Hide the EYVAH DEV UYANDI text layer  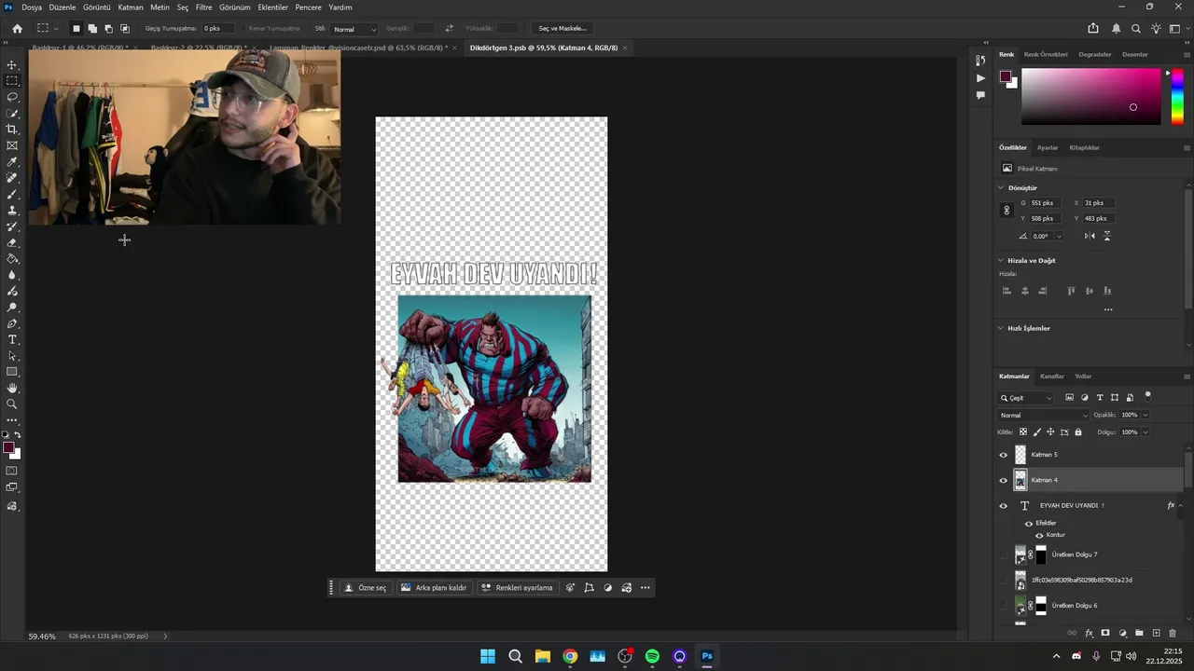click(1004, 506)
